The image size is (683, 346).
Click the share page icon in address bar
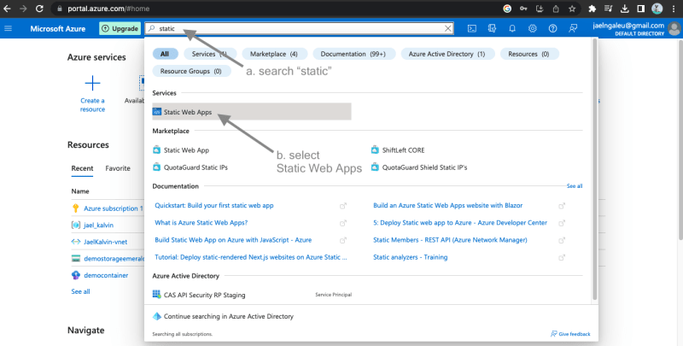pyautogui.click(x=556, y=9)
